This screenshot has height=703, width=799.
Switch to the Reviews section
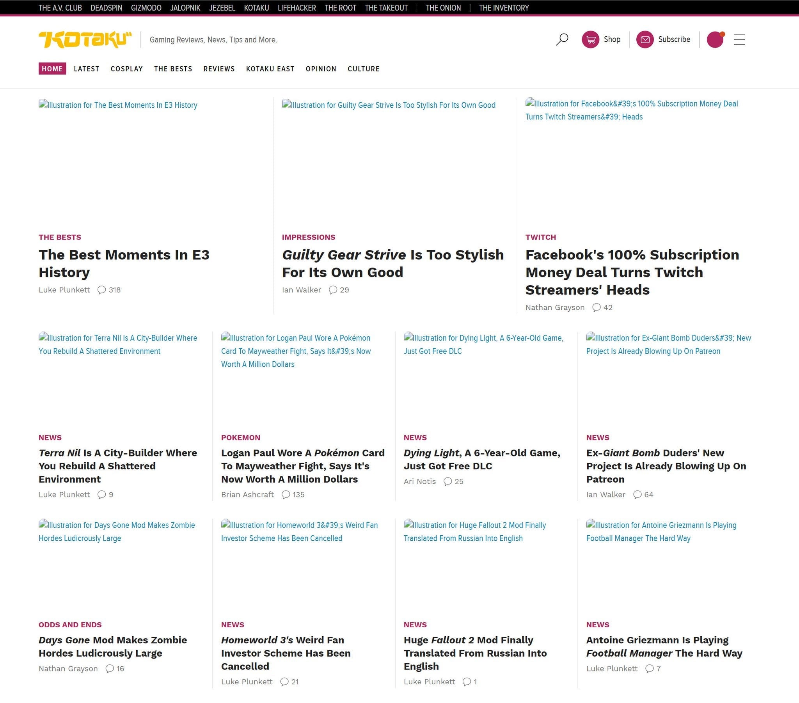click(219, 69)
